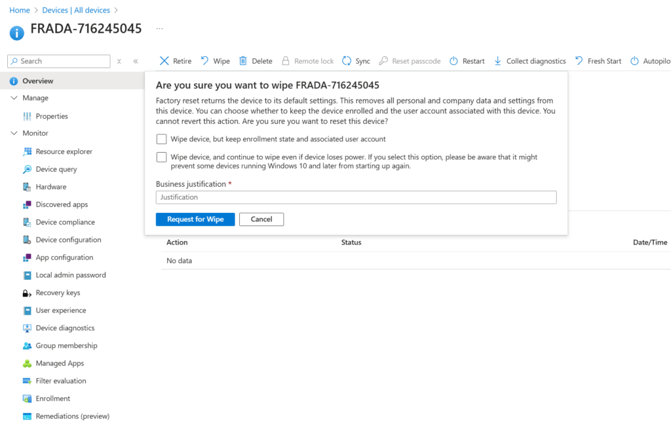Select the Overview menu item
This screenshot has height=426, width=671.
coord(38,81)
